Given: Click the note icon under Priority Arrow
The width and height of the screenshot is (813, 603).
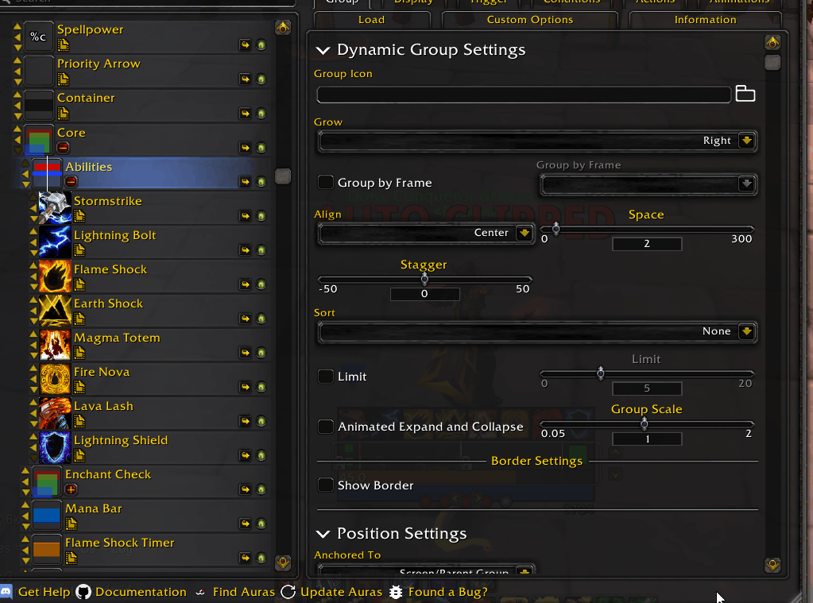Looking at the screenshot, I should tap(64, 79).
